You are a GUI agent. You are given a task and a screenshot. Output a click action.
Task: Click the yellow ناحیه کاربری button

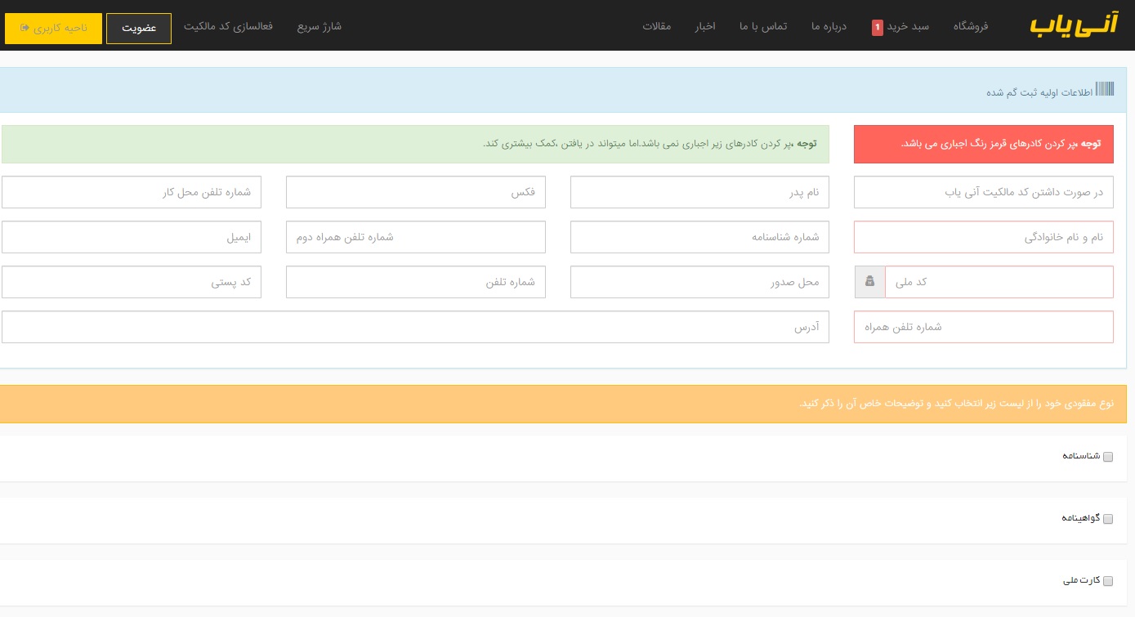(x=53, y=29)
